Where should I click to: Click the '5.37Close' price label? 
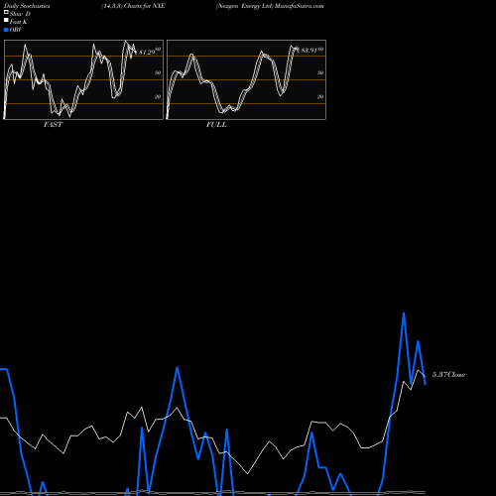tap(448, 374)
